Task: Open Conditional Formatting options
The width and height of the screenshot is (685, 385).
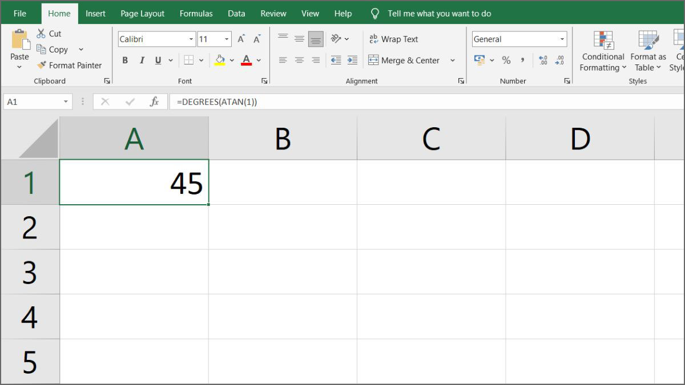Action: [x=602, y=51]
